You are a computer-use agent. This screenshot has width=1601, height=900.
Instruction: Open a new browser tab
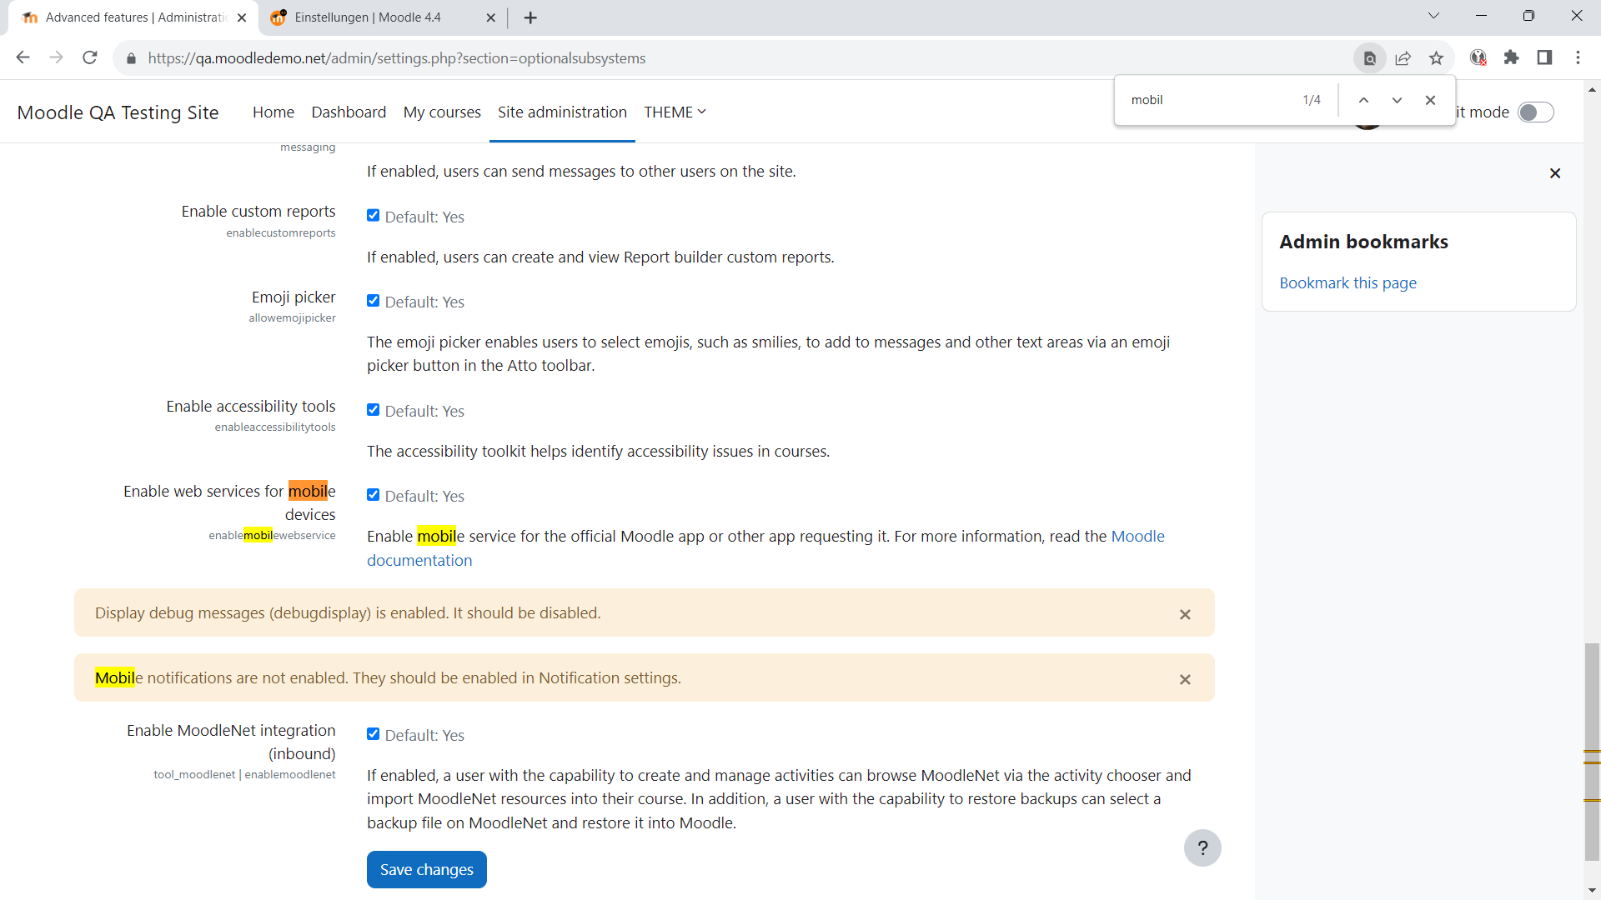tap(530, 17)
